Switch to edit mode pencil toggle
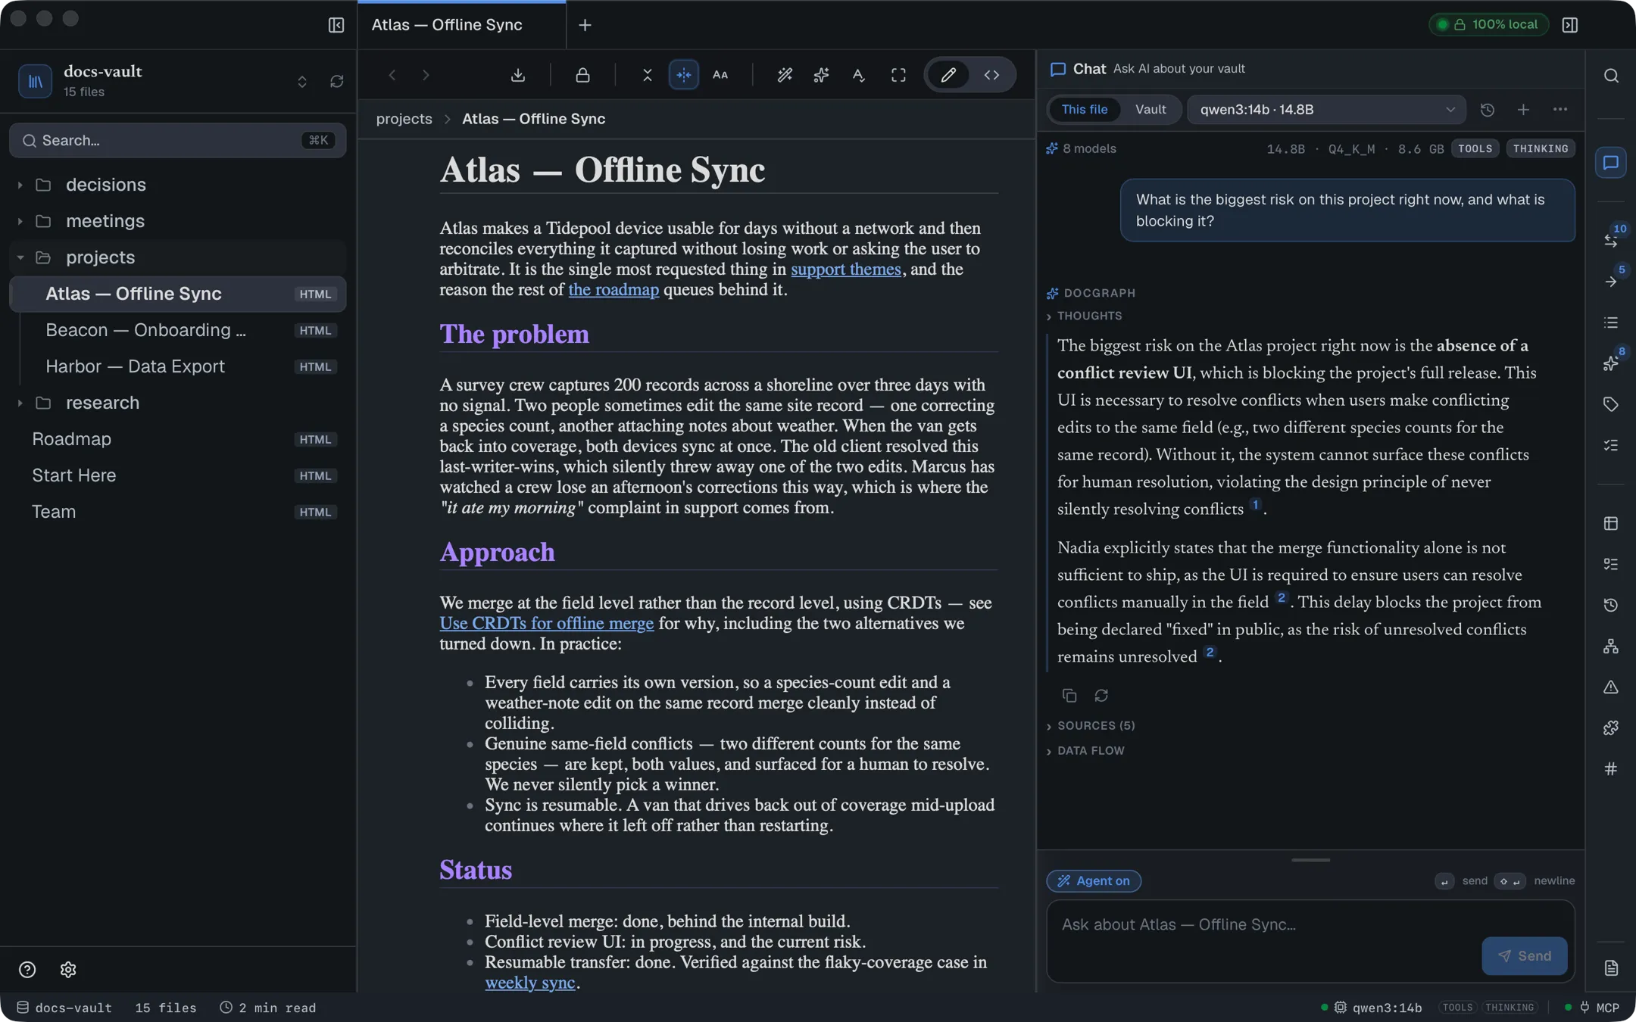1636x1022 pixels. tap(948, 75)
